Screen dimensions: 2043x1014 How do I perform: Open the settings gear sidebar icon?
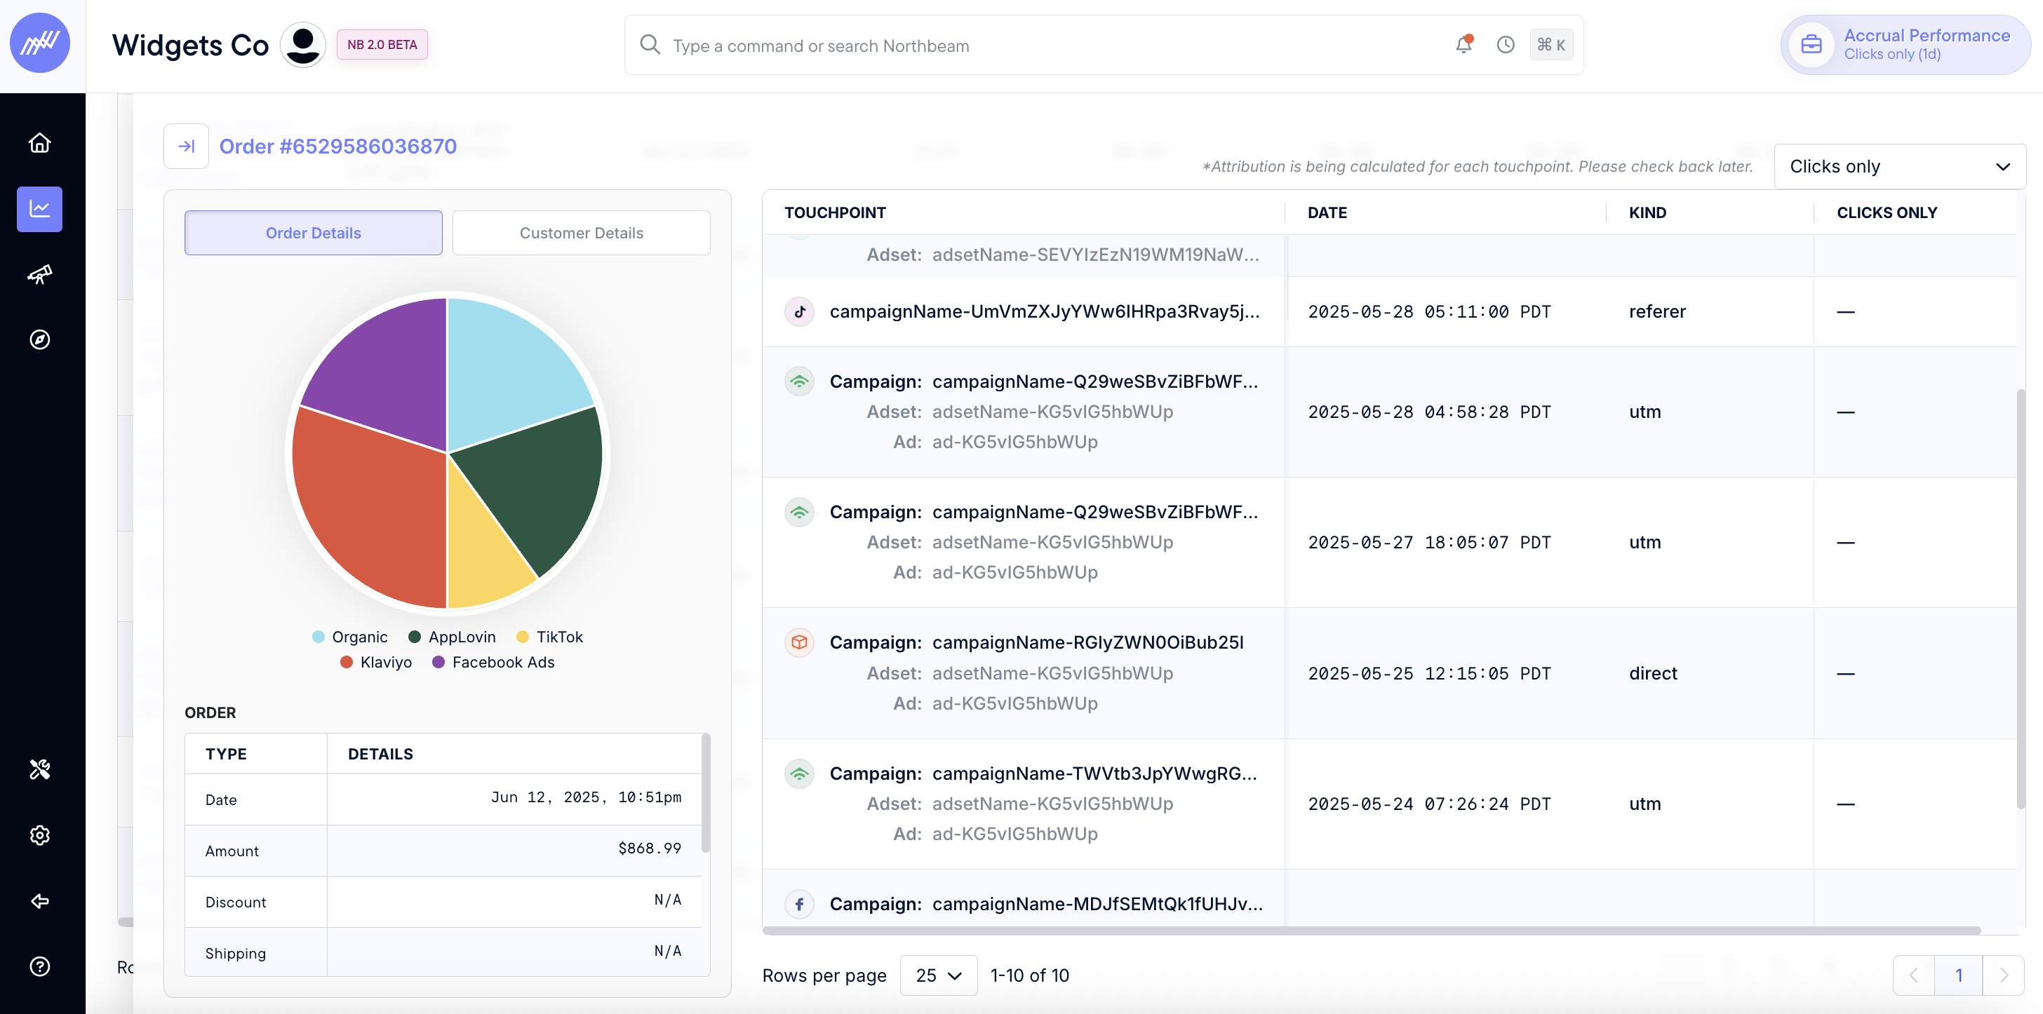click(x=40, y=834)
